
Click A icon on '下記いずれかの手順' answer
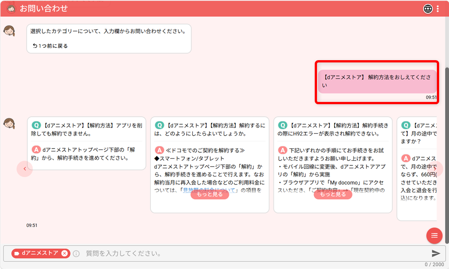click(x=282, y=150)
